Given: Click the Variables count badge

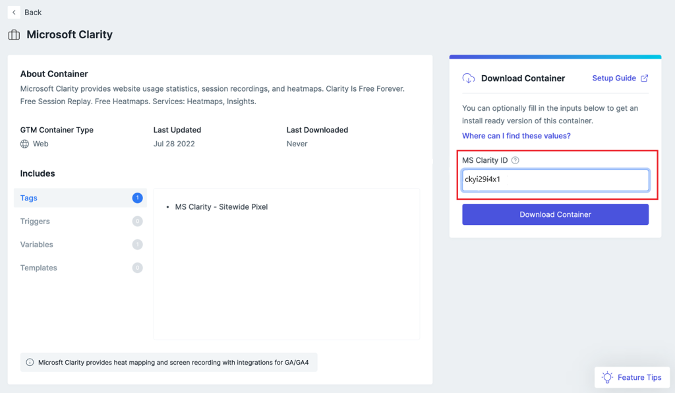Looking at the screenshot, I should [137, 245].
